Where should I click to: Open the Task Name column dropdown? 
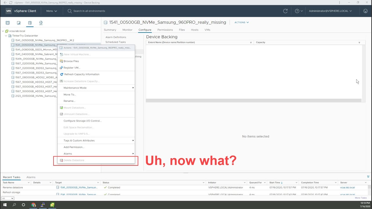[28, 183]
